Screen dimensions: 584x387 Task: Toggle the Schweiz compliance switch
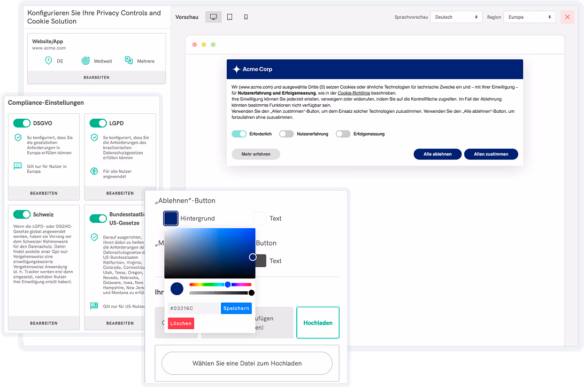tap(22, 214)
